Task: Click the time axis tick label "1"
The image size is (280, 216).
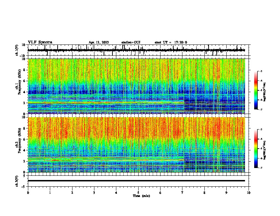Action: point(50,193)
